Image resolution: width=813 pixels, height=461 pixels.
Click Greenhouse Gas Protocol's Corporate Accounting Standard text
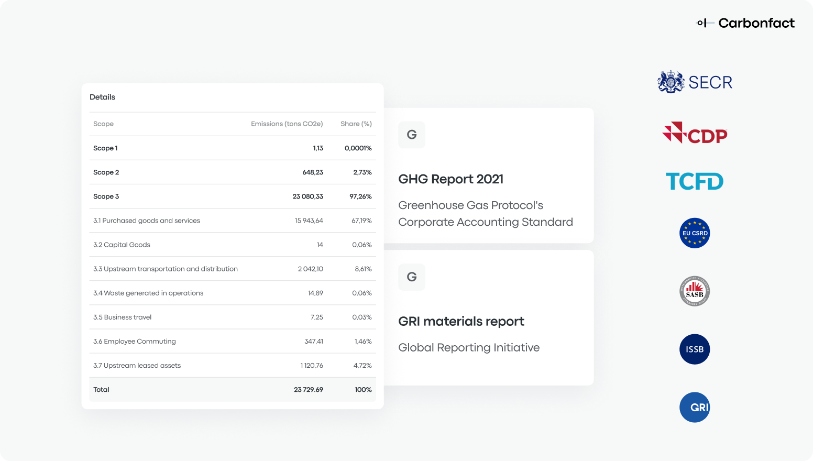pyautogui.click(x=486, y=214)
